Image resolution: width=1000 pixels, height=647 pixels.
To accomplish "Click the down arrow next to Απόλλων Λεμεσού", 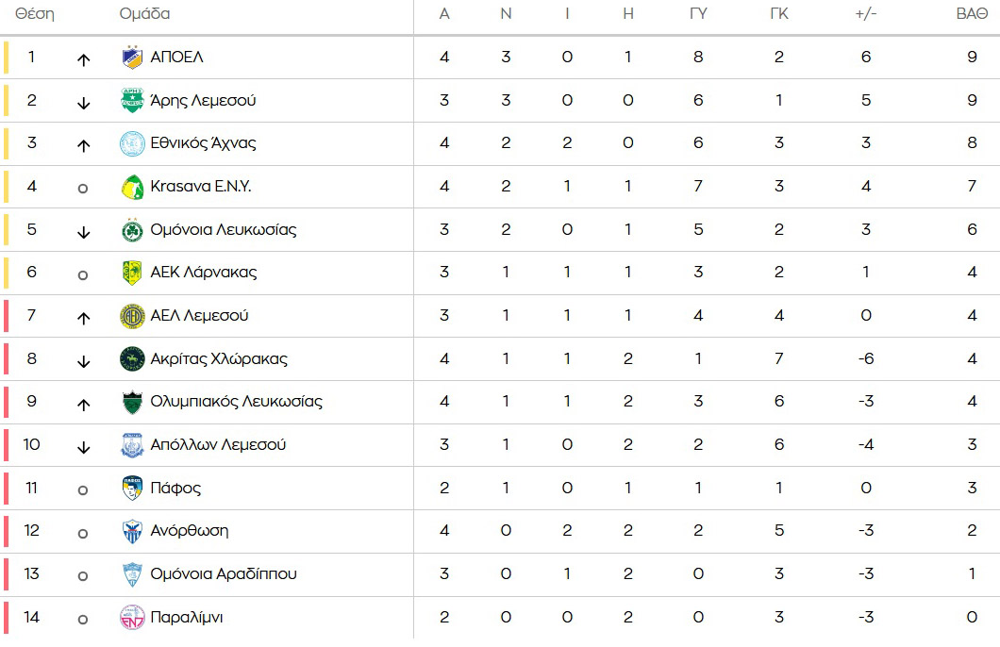I will click(x=84, y=447).
